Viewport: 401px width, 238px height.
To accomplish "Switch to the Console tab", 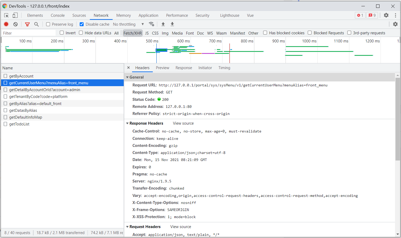I will (x=58, y=15).
